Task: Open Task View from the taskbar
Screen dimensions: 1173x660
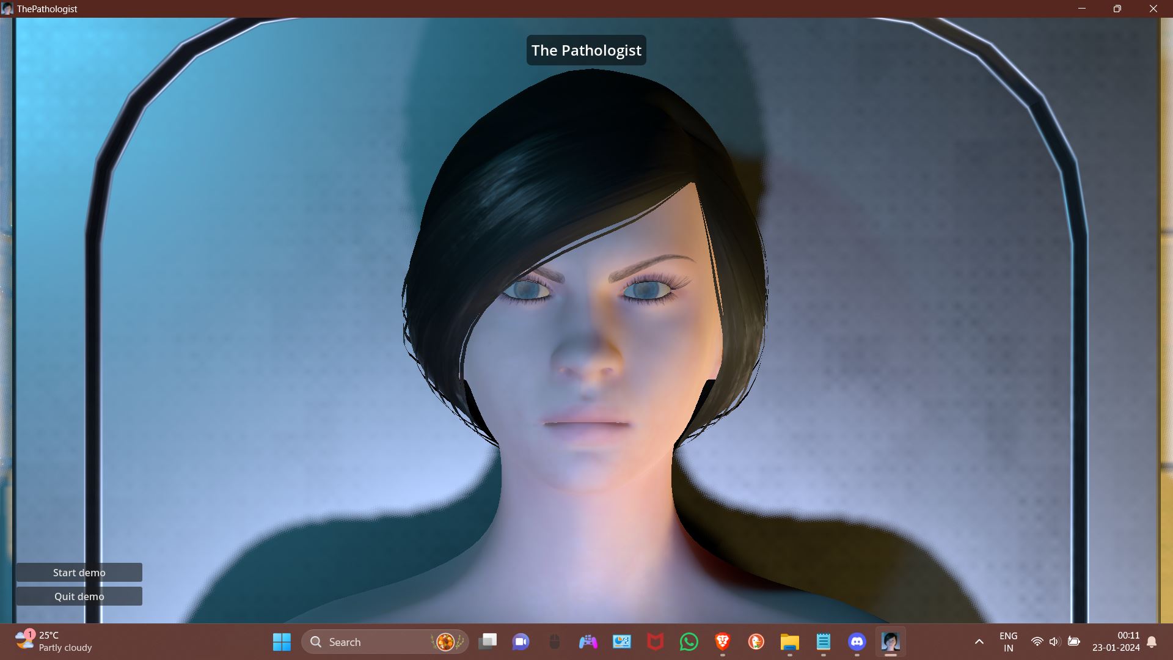Action: (488, 642)
